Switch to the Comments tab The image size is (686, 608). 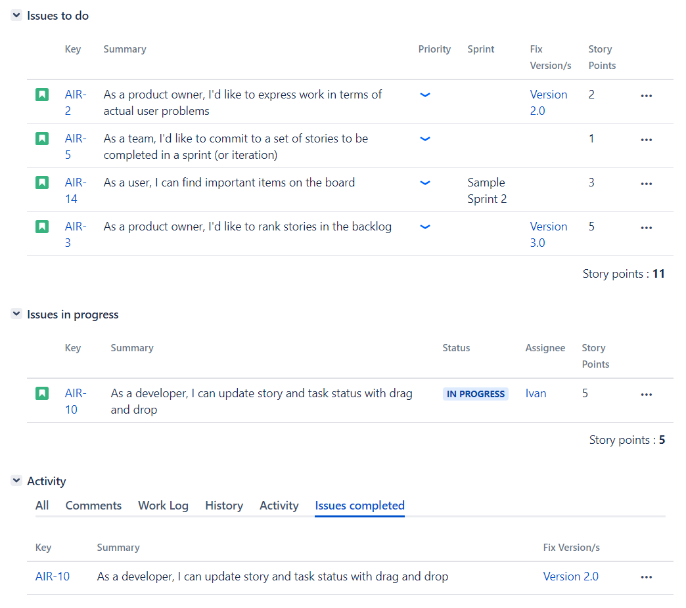93,506
